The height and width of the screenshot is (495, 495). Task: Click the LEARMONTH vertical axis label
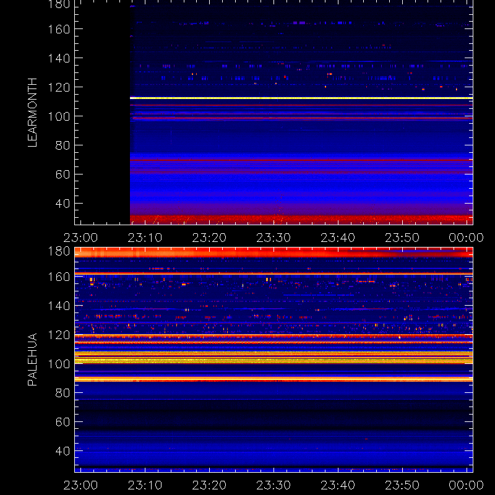(32, 113)
